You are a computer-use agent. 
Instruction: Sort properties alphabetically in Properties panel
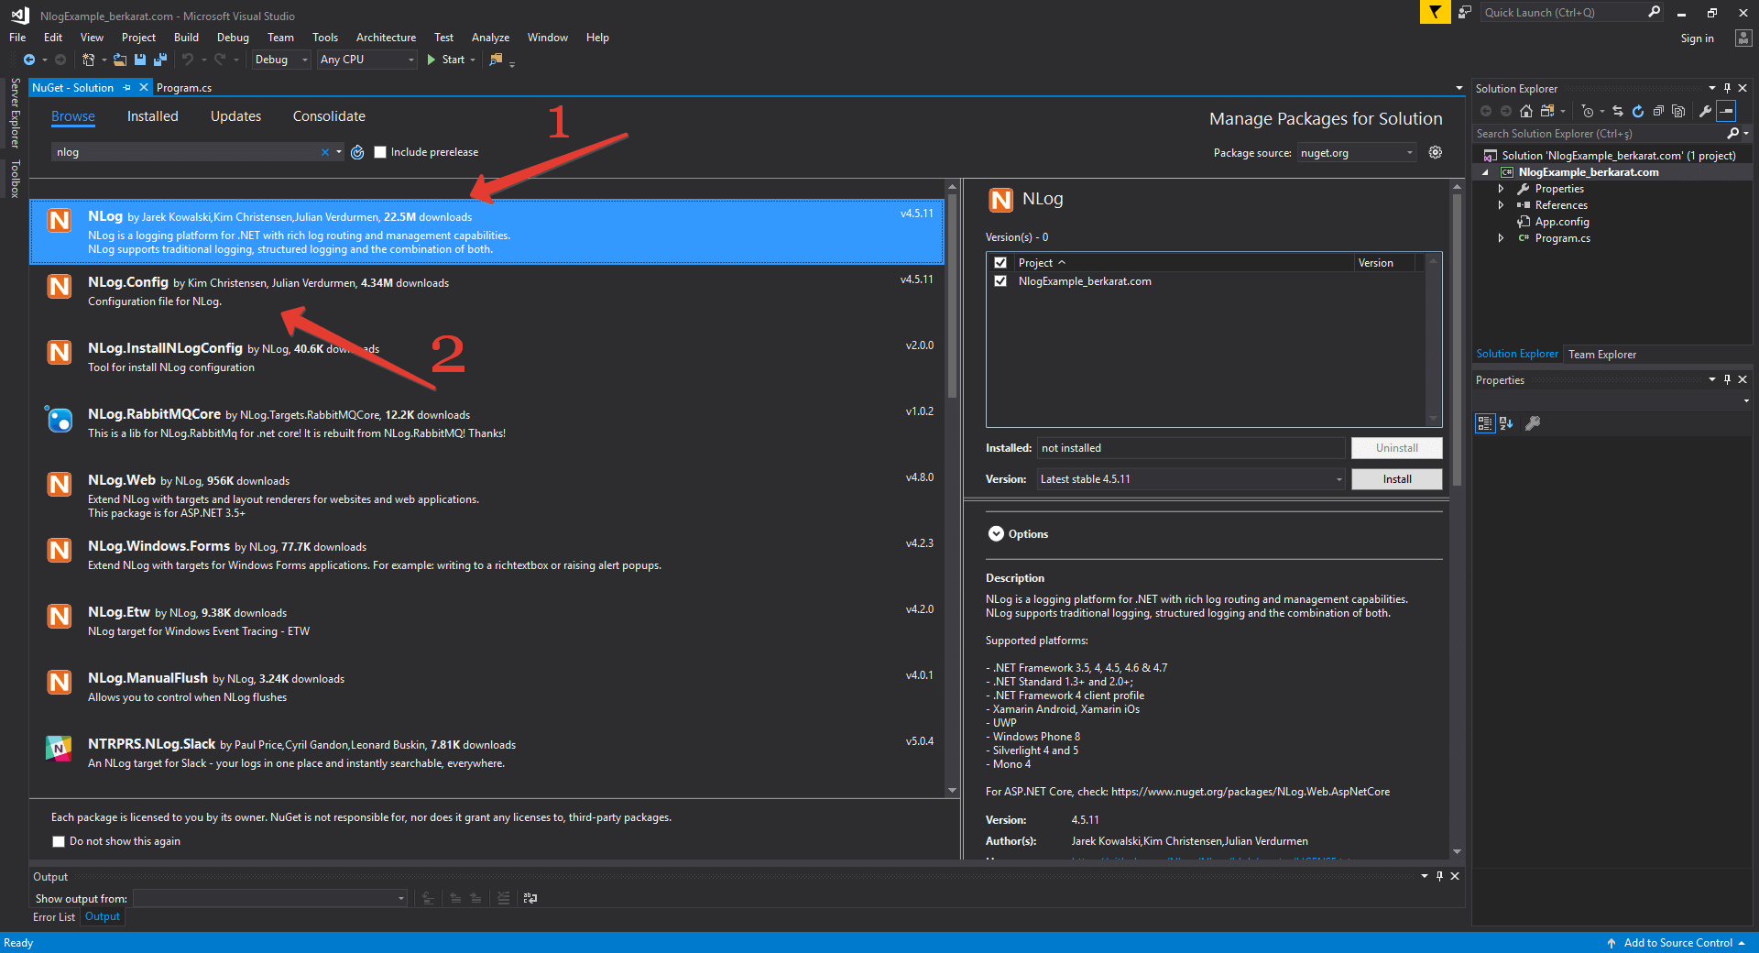coord(1506,423)
